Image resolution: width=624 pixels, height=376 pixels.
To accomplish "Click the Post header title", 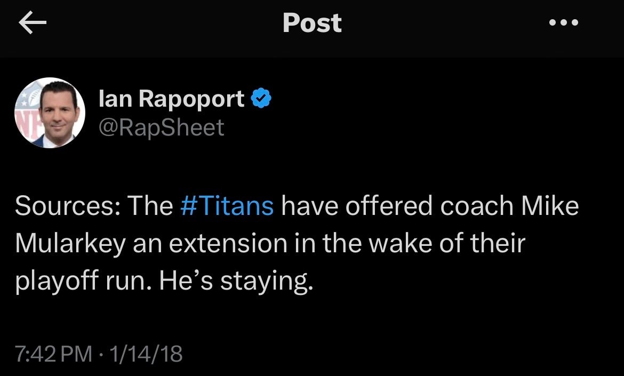I will click(312, 23).
